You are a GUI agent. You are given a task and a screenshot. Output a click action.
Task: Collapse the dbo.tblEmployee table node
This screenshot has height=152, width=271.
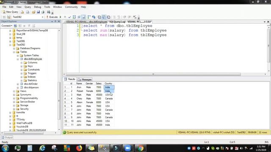[x=18, y=59]
